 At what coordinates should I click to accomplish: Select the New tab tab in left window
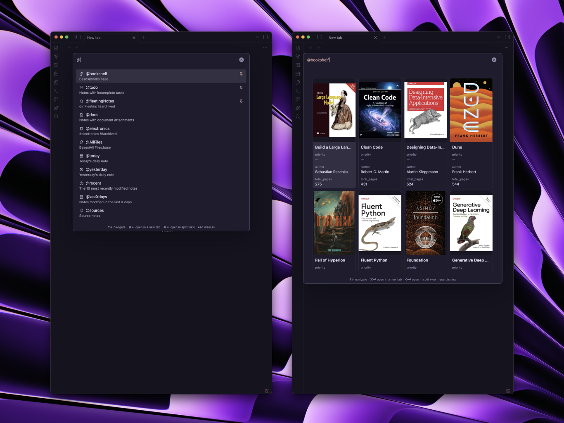click(x=111, y=38)
